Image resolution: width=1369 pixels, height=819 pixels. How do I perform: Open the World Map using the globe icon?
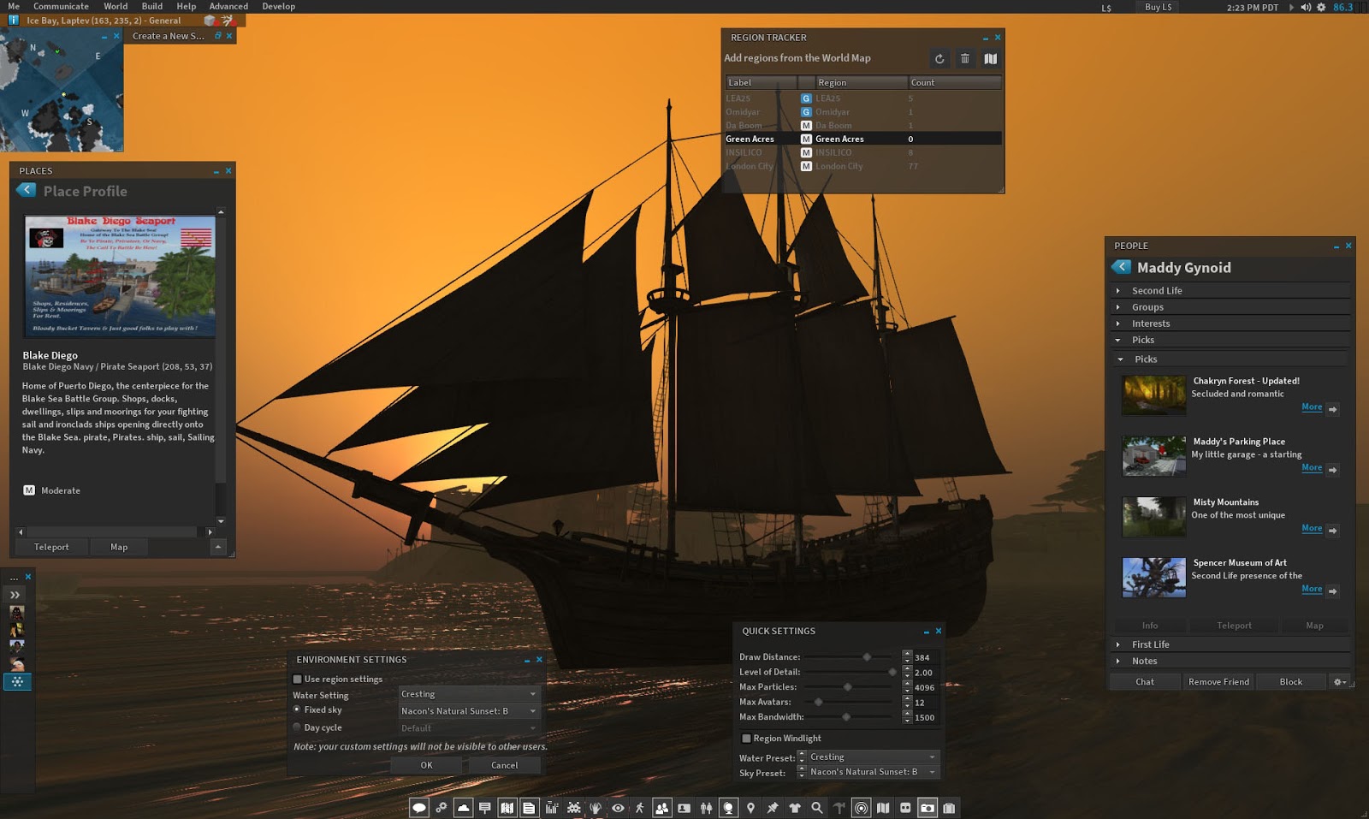point(728,807)
